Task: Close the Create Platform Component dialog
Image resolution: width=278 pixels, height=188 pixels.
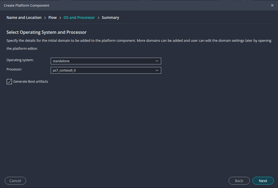Action: tap(272, 5)
